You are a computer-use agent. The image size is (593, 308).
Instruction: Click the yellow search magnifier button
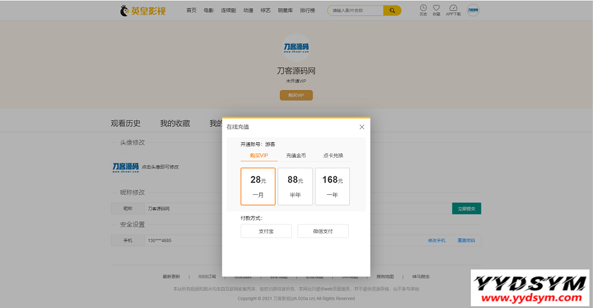tap(392, 11)
